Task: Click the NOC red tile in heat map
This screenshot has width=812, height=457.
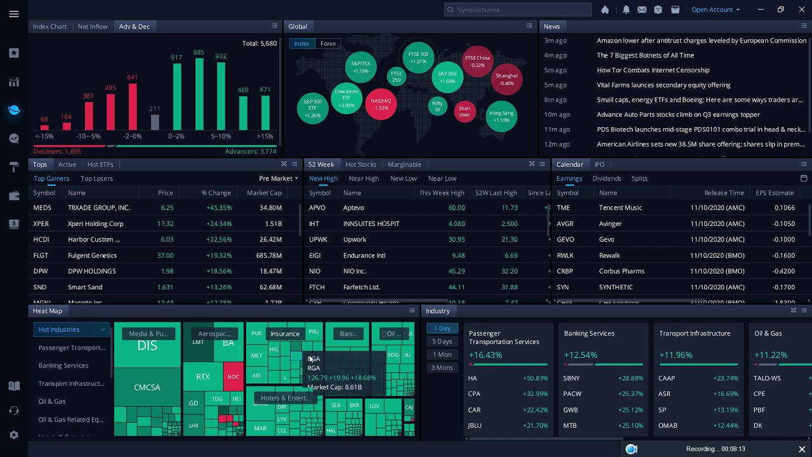Action: pyautogui.click(x=233, y=376)
